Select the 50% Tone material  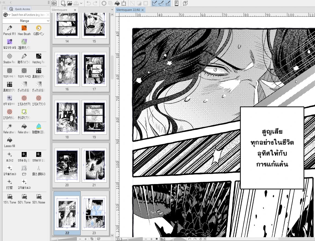click(24, 199)
